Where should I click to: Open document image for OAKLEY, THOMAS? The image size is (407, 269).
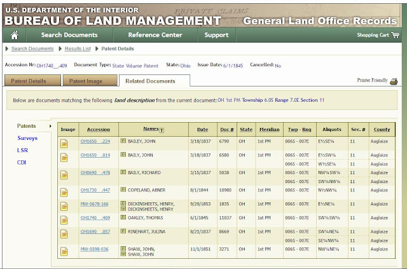point(64,220)
